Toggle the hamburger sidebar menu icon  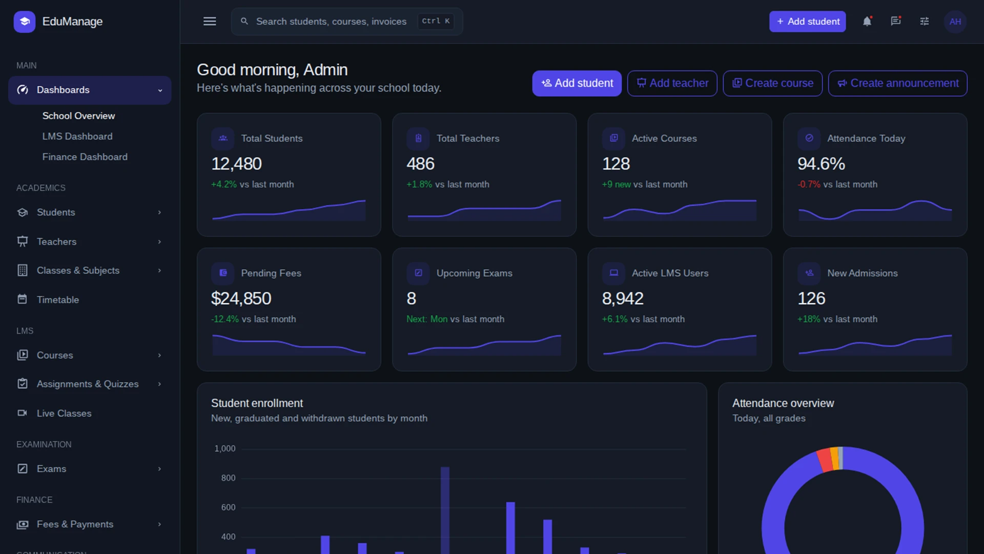pyautogui.click(x=210, y=22)
